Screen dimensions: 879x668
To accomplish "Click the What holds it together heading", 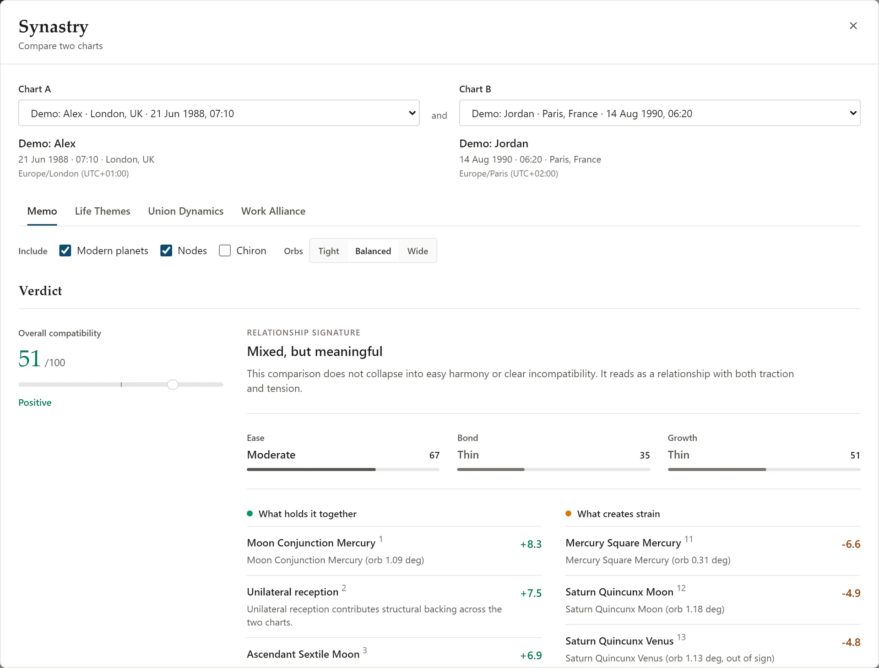I will click(x=307, y=514).
